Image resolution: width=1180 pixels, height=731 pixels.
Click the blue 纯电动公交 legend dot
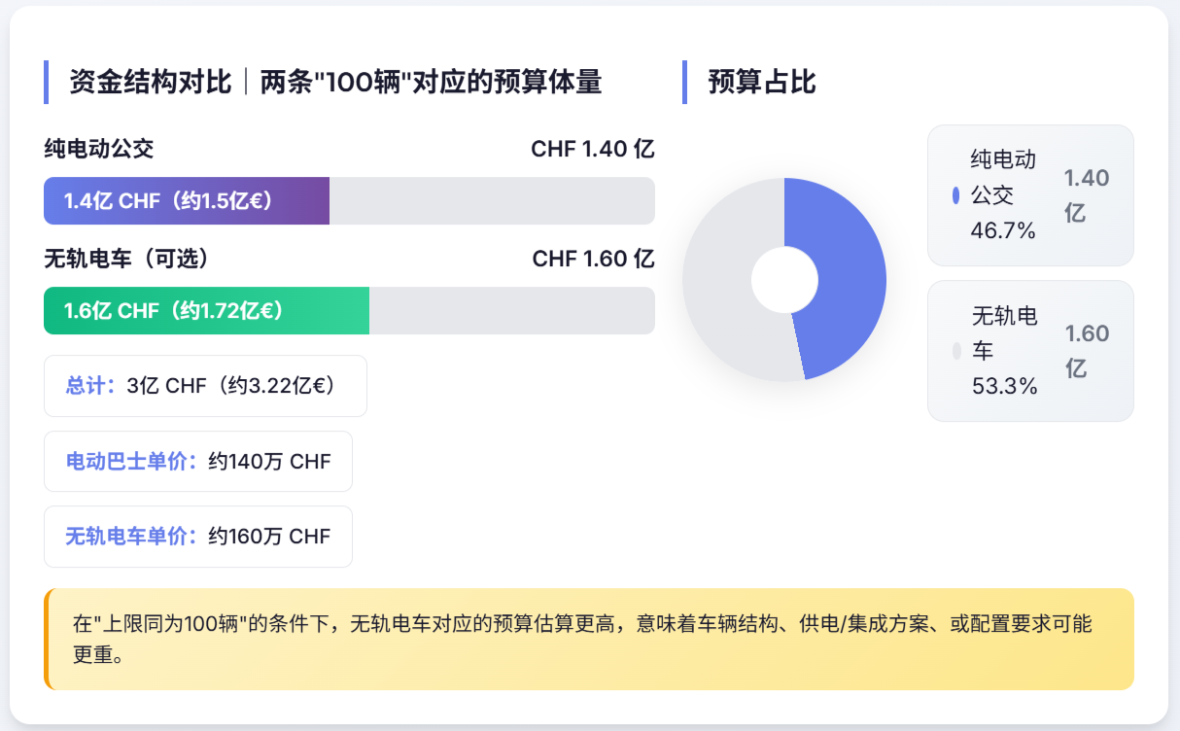(956, 195)
